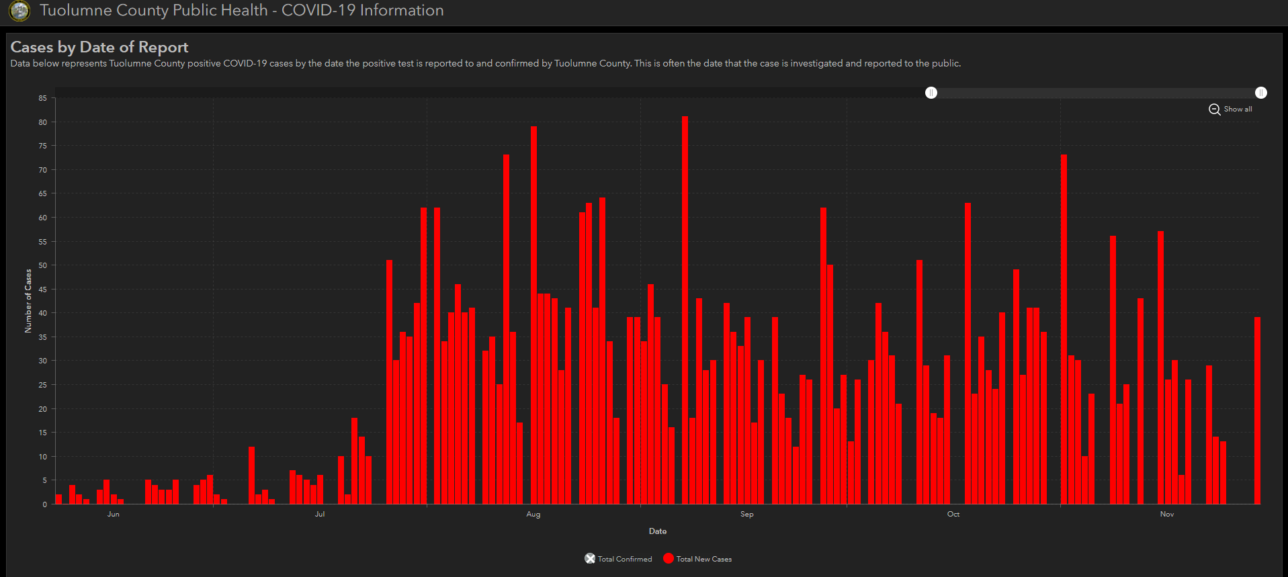Image resolution: width=1288 pixels, height=577 pixels.
Task: Select the leftmost bar in the chart
Action: [58, 499]
